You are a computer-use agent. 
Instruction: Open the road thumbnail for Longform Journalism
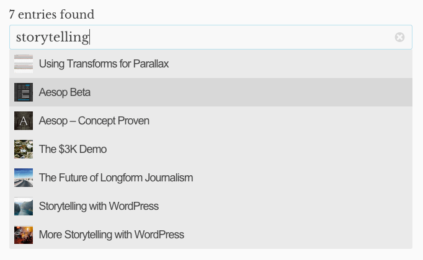tap(24, 178)
